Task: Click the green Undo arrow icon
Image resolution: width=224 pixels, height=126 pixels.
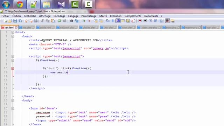Action: tap(59, 21)
